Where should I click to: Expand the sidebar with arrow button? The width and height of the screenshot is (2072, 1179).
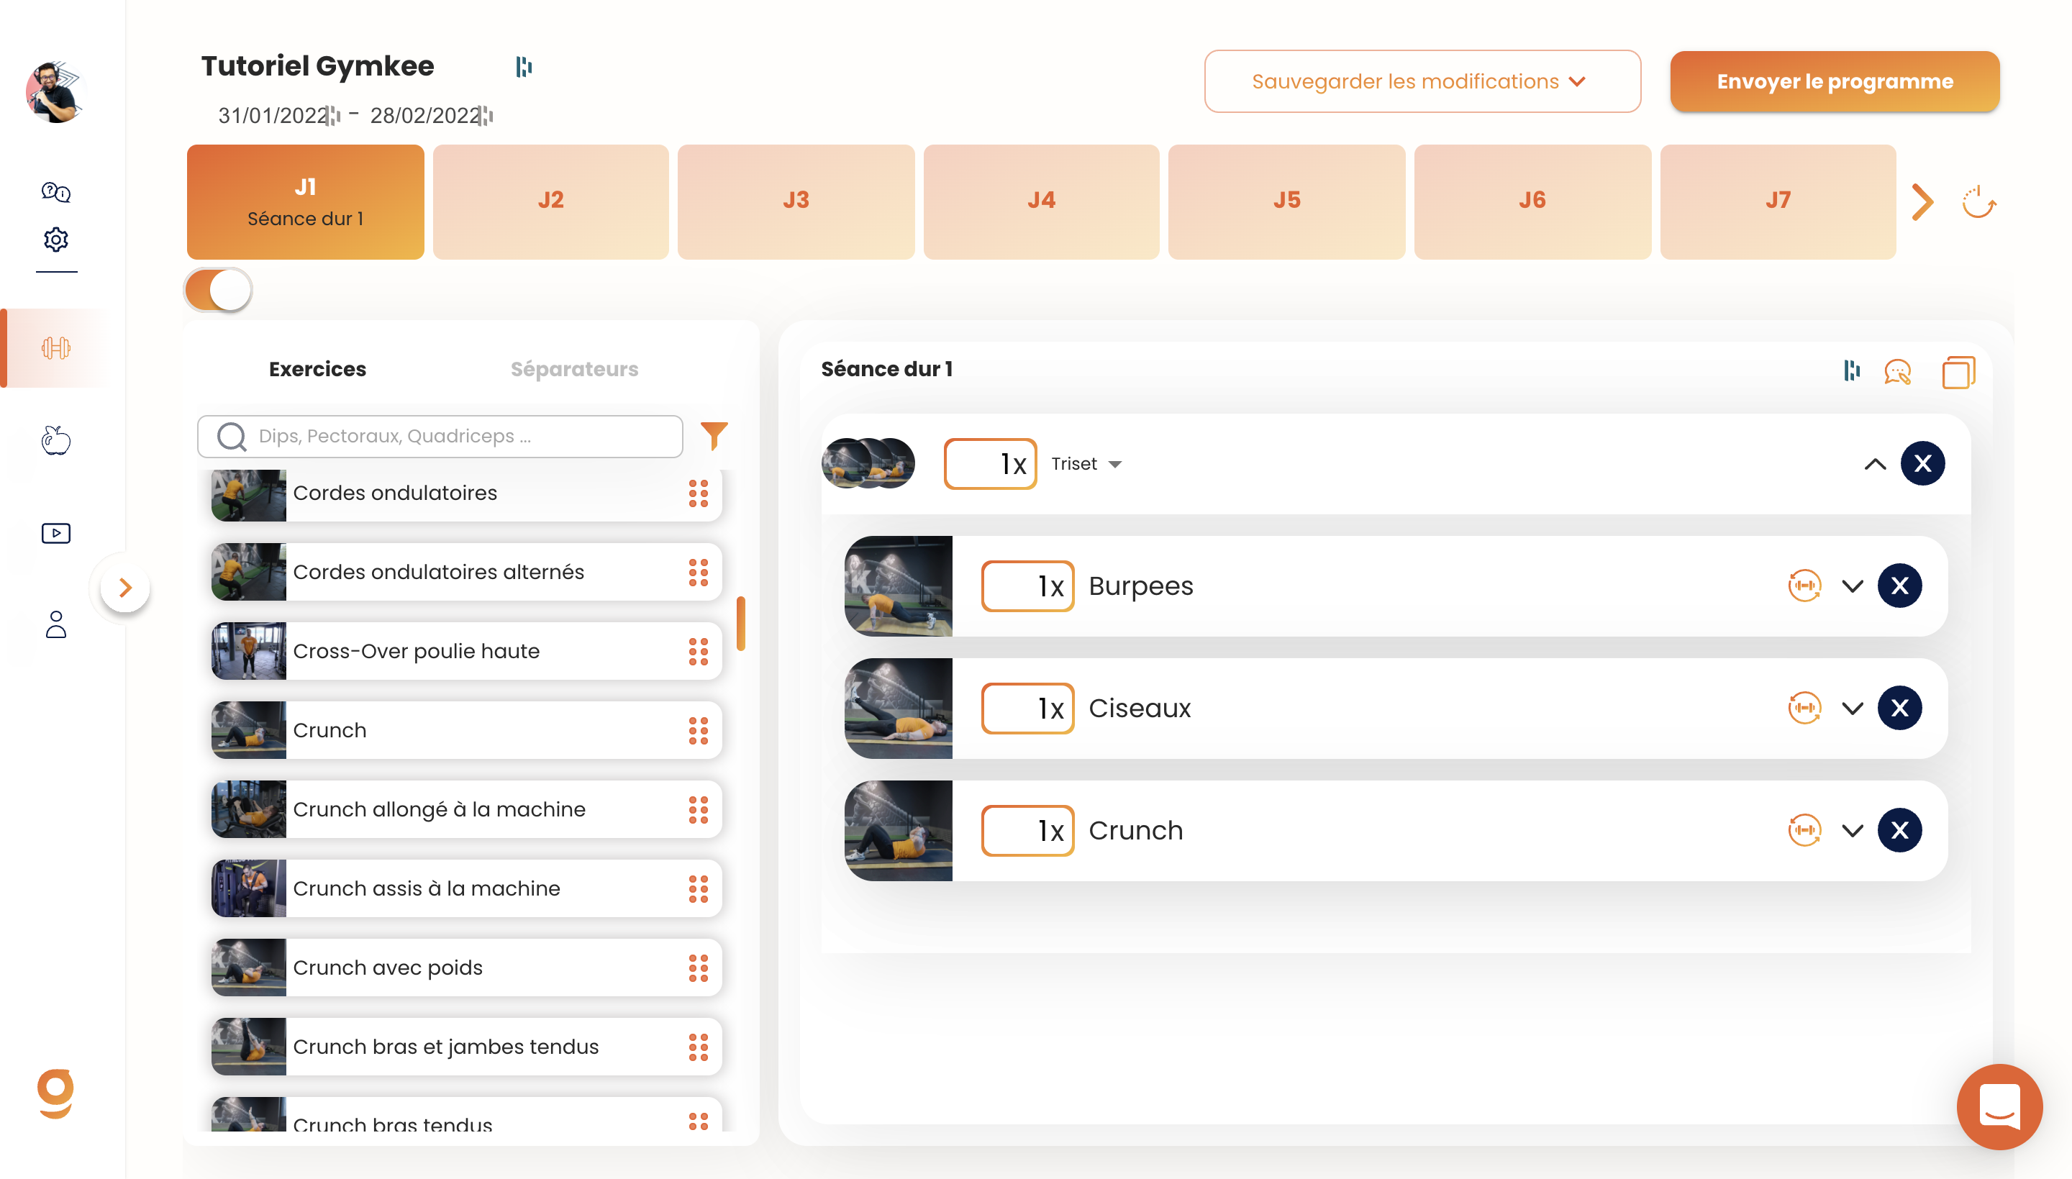[x=124, y=587]
